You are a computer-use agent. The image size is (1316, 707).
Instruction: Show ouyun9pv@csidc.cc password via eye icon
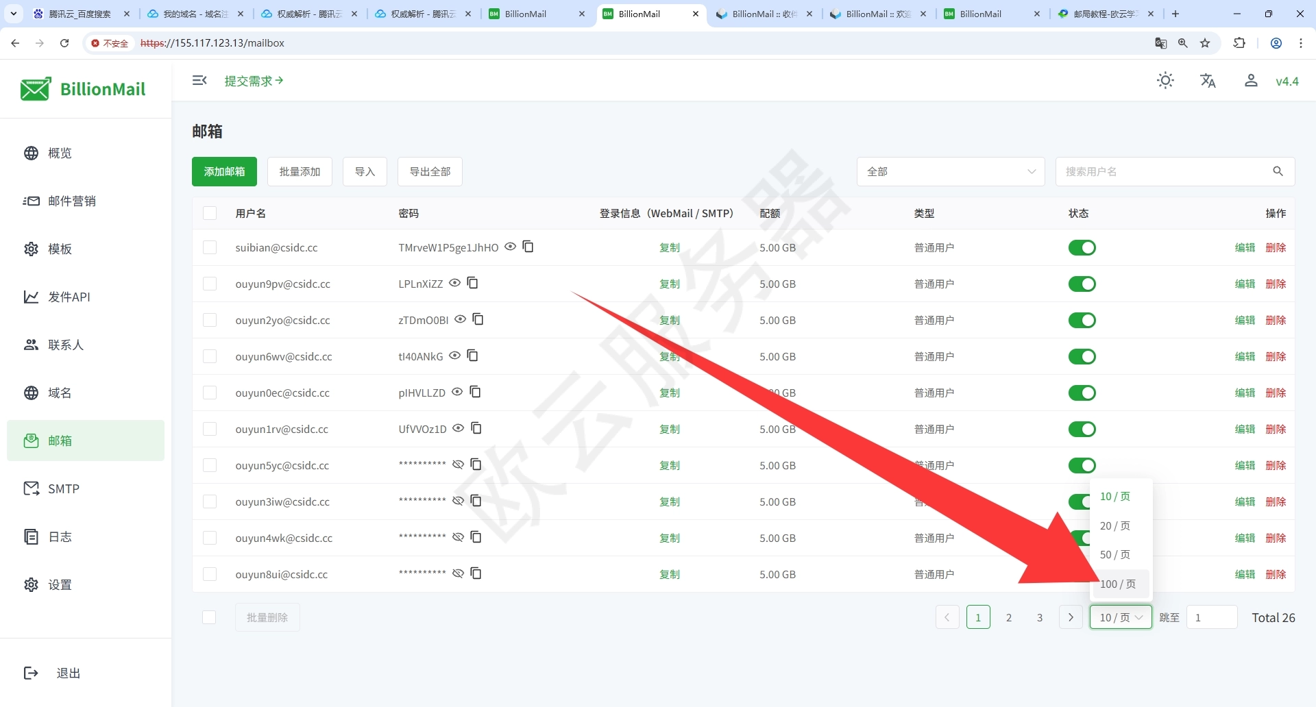pos(455,283)
